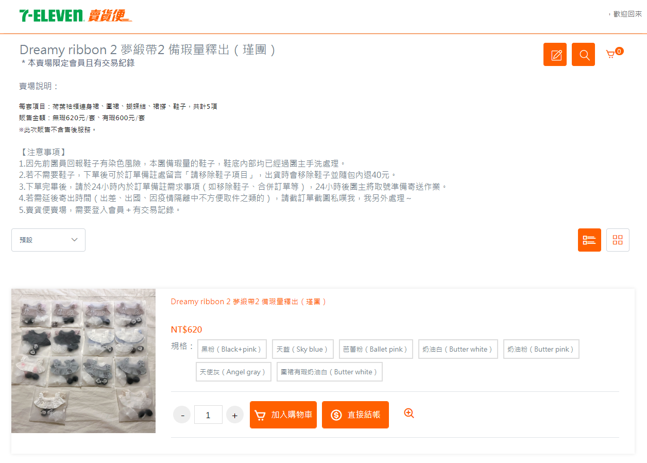The height and width of the screenshot is (463, 647).
Task: Click 直接結帳 checkout button
Action: point(355,415)
